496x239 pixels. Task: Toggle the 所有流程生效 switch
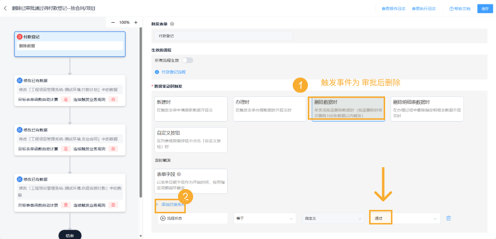[x=187, y=60]
